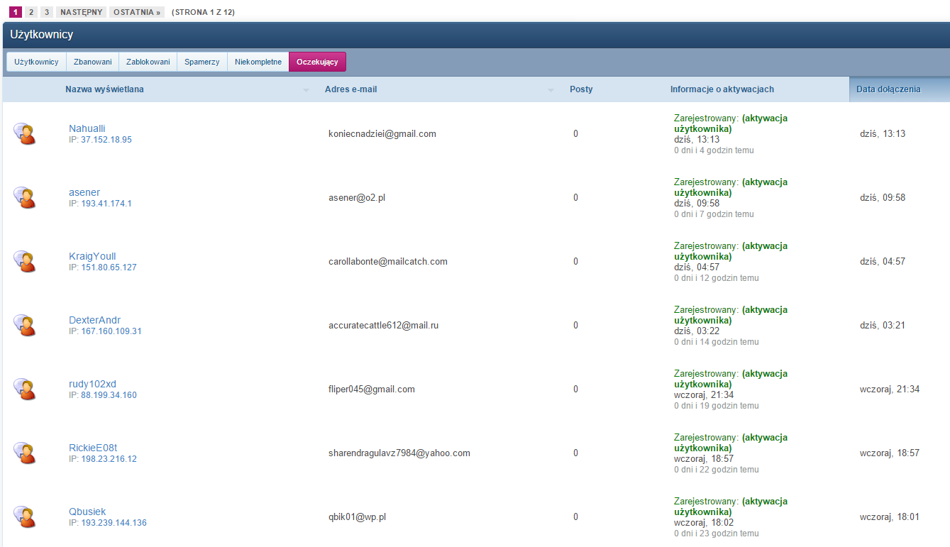
Task: Click the user avatar icon beside asener
Action: [x=24, y=197]
